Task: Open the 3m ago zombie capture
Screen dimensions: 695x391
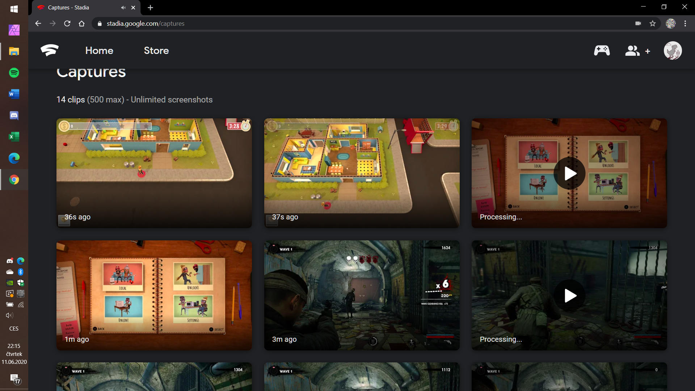Action: [362, 295]
